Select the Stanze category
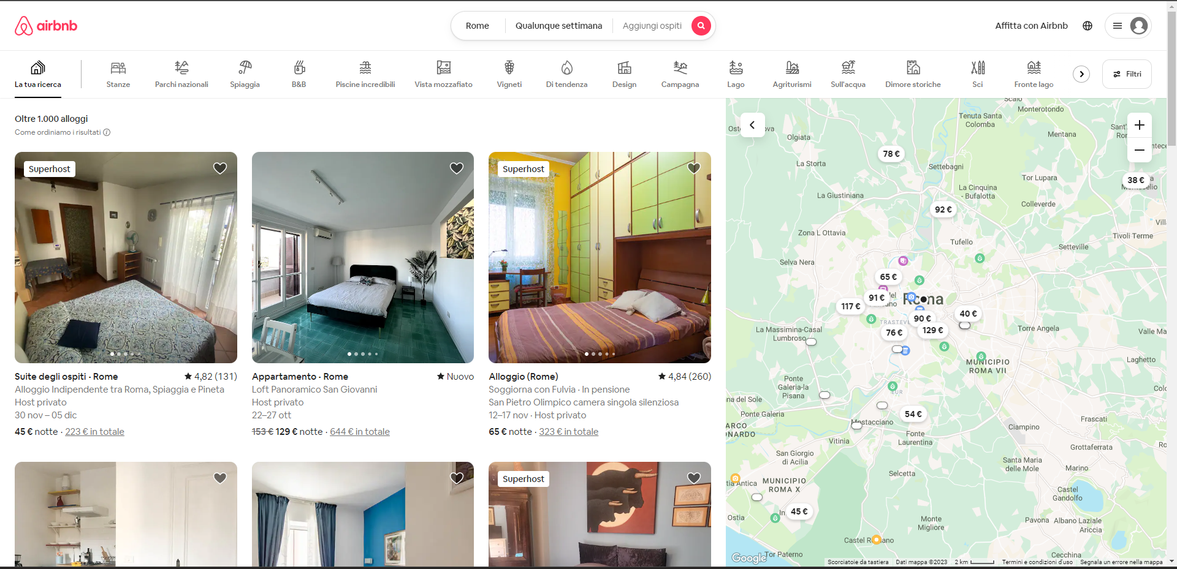This screenshot has height=569, width=1177. tap(118, 75)
